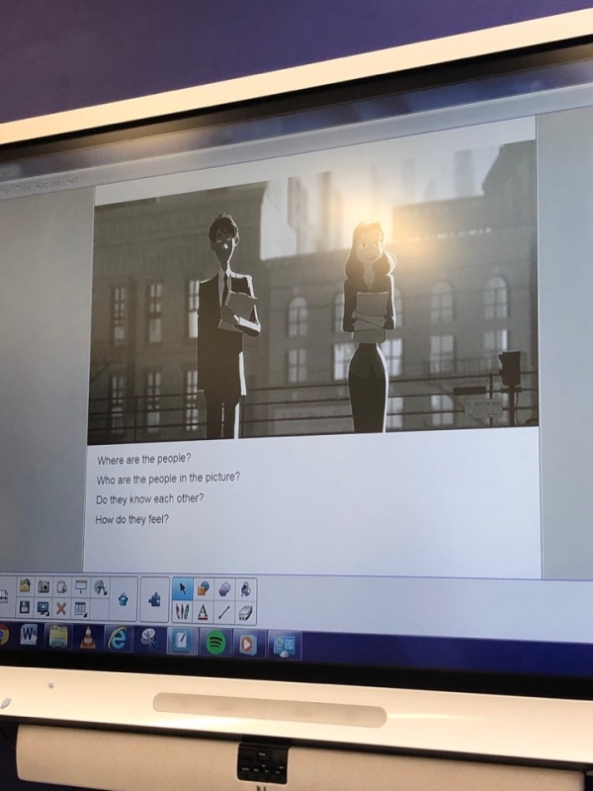The width and height of the screenshot is (593, 791).
Task: Expand the Screen Shade monitor dropdown
Action: (81, 586)
